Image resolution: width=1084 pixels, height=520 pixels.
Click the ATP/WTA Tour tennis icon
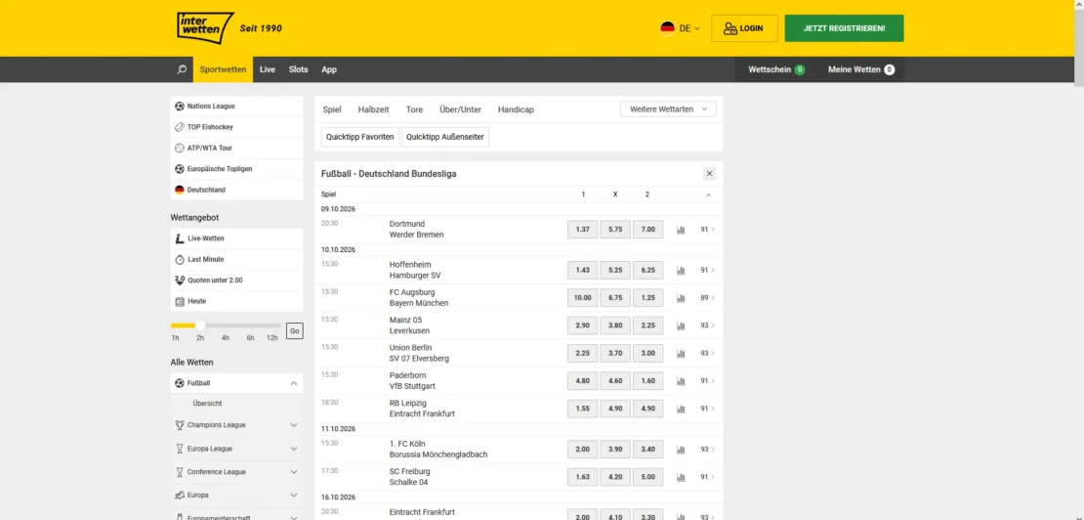180,148
